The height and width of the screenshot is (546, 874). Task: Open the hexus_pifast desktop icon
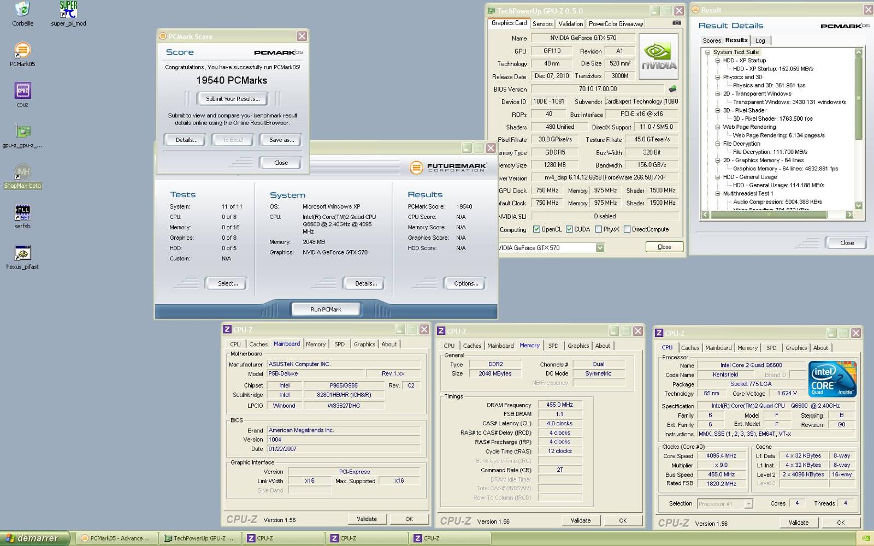(x=22, y=253)
